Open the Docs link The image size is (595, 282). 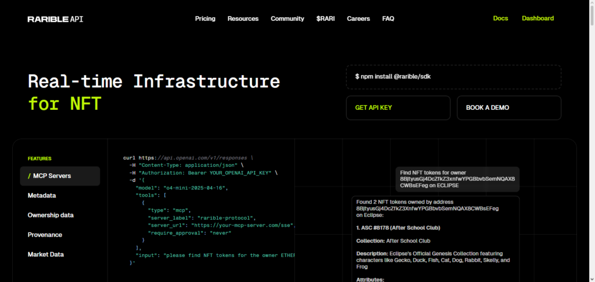tap(500, 18)
